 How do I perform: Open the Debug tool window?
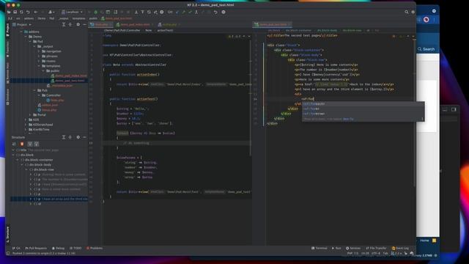click(x=59, y=248)
